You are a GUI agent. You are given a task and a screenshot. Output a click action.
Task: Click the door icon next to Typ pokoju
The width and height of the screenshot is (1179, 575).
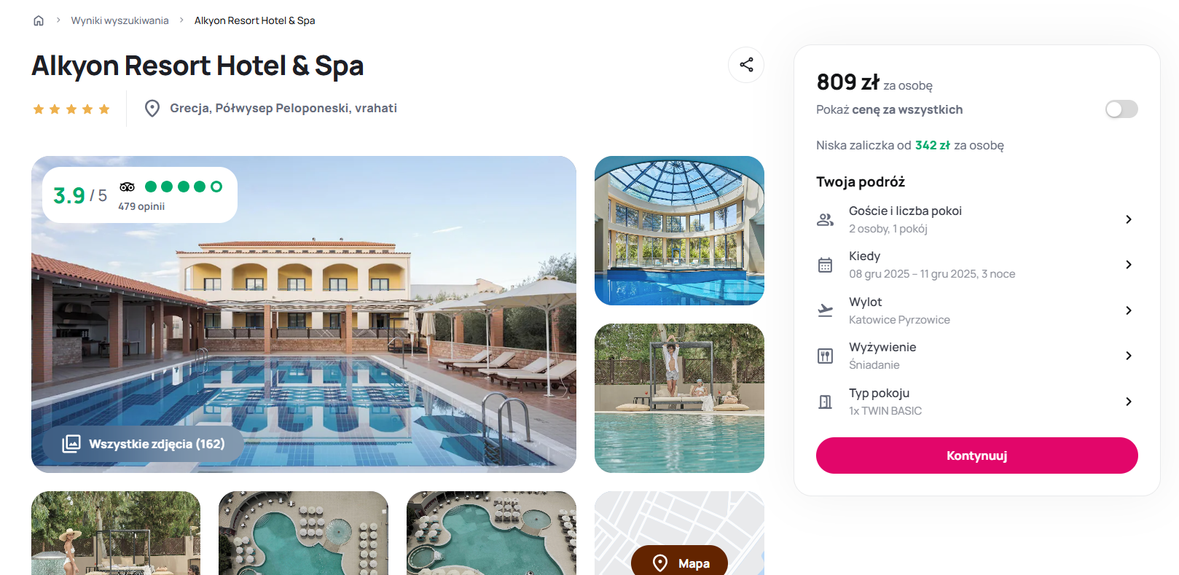[825, 402]
